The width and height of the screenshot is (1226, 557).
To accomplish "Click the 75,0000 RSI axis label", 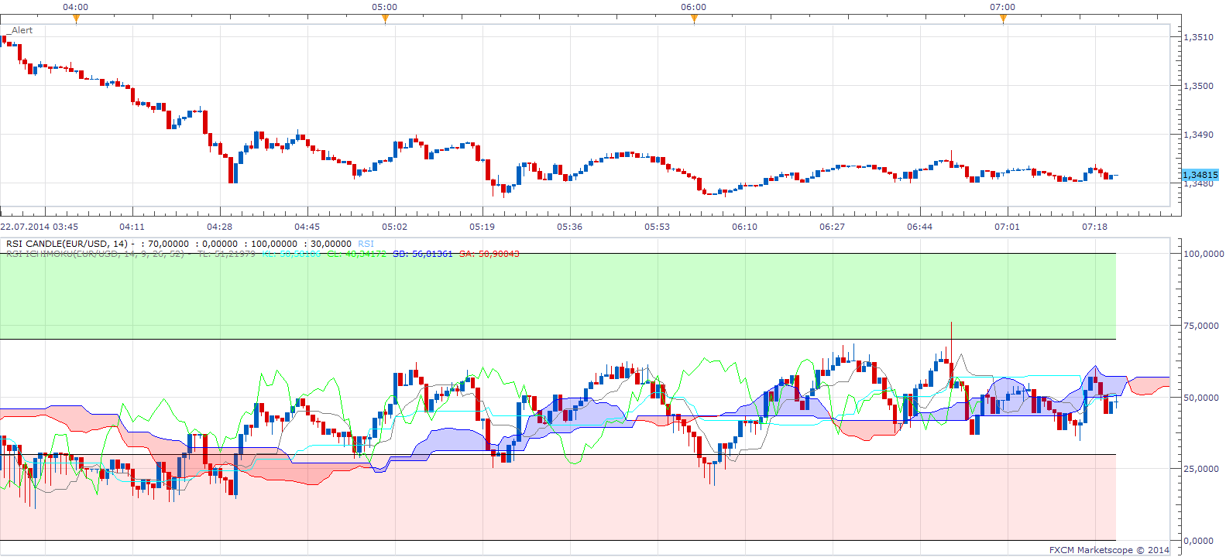I will pos(1201,326).
